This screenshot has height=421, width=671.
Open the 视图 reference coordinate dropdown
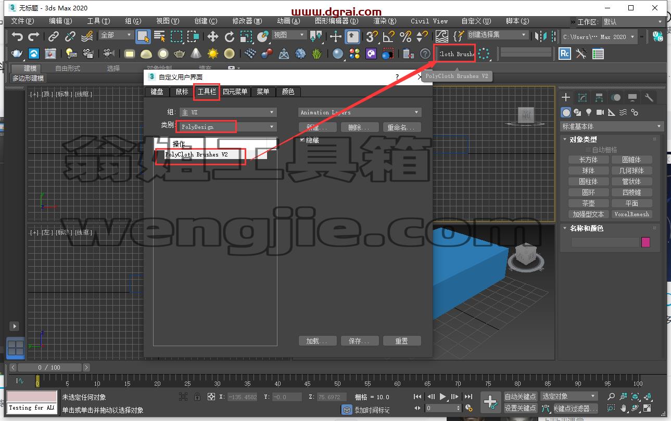coord(289,35)
